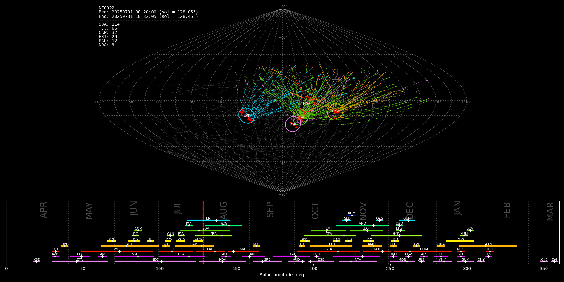Click the LMI shower bar in timeline

click(x=329, y=231)
